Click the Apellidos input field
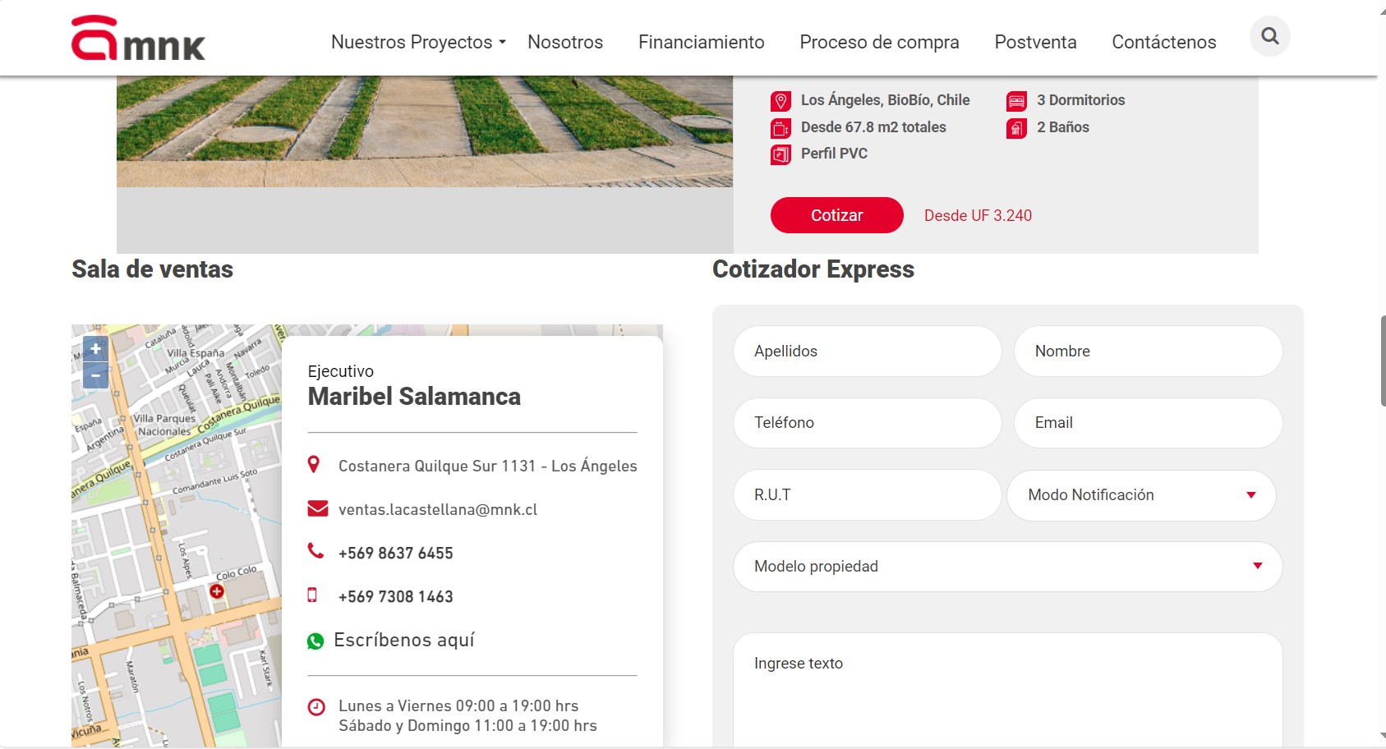 [868, 352]
